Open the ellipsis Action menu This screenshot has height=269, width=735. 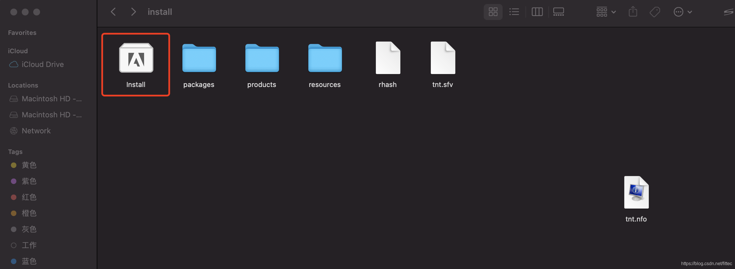683,12
